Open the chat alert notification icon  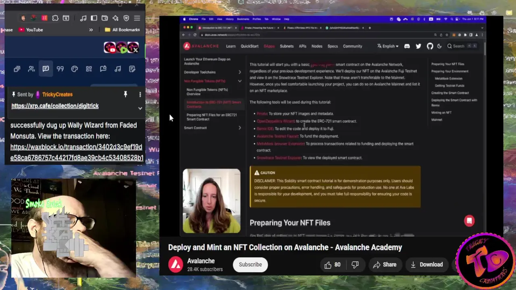click(103, 69)
